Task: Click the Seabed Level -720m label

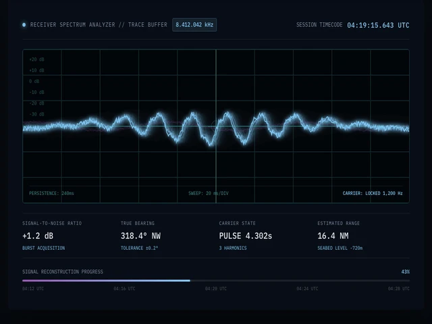Action: 340,248
